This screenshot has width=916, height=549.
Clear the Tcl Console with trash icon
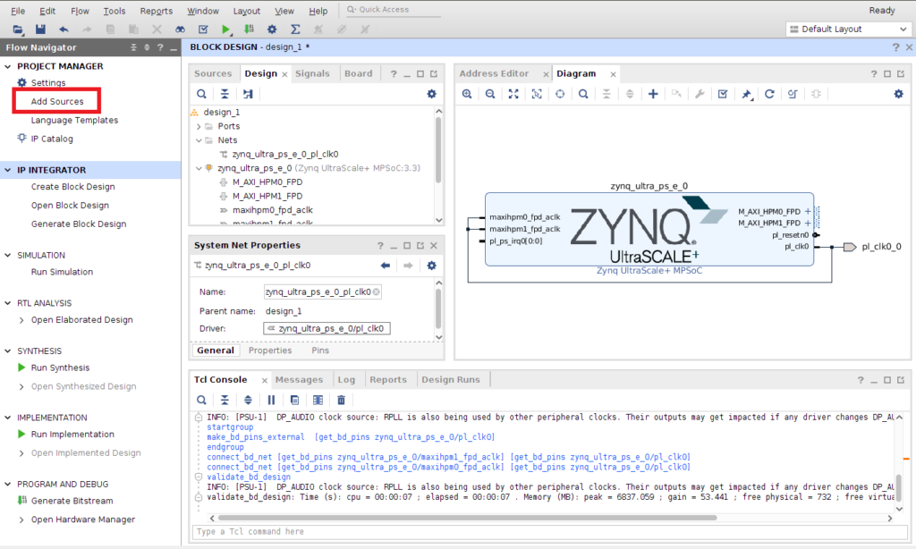pos(341,400)
